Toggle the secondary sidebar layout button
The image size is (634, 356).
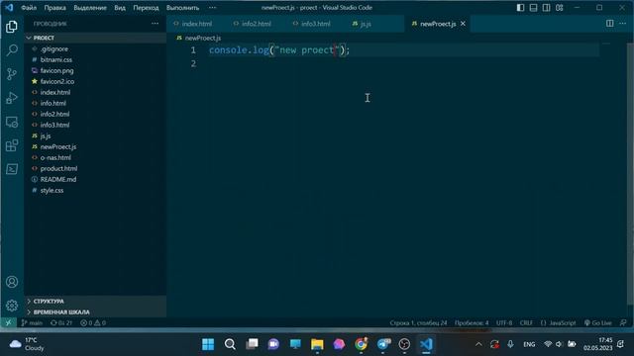(546, 8)
